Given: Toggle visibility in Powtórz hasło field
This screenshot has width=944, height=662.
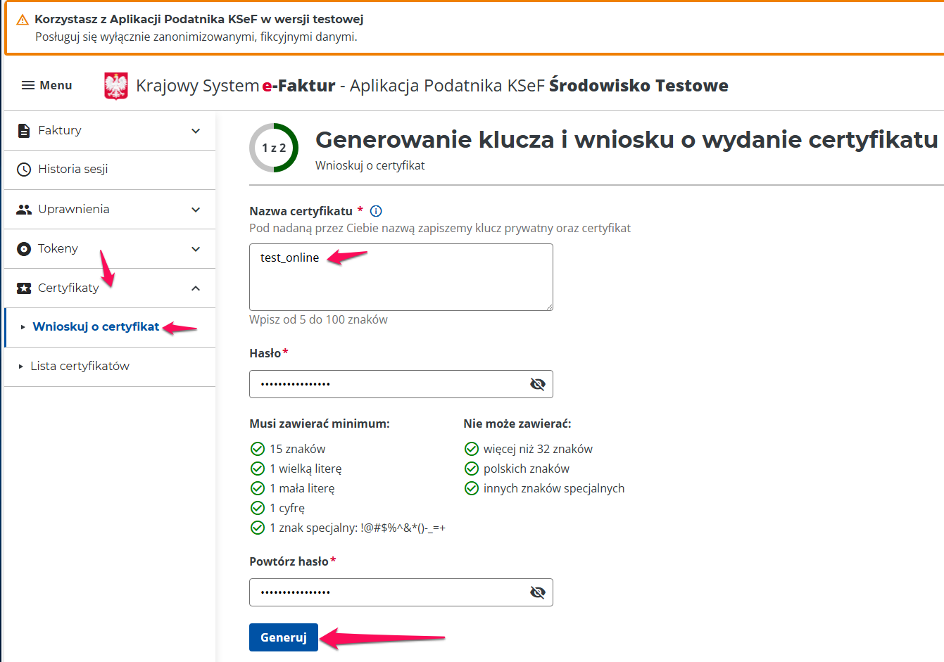Looking at the screenshot, I should [537, 592].
